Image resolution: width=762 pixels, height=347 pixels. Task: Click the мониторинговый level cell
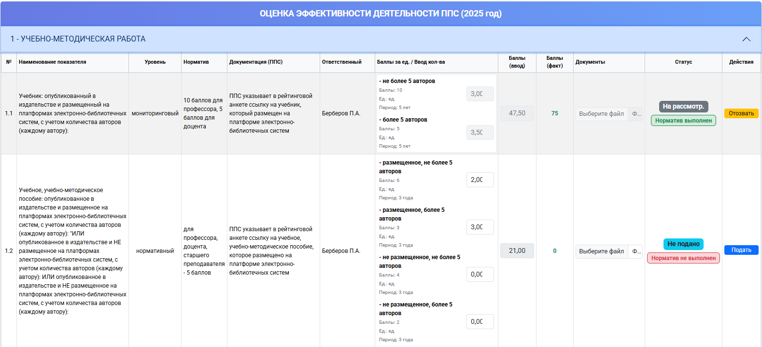coord(155,113)
